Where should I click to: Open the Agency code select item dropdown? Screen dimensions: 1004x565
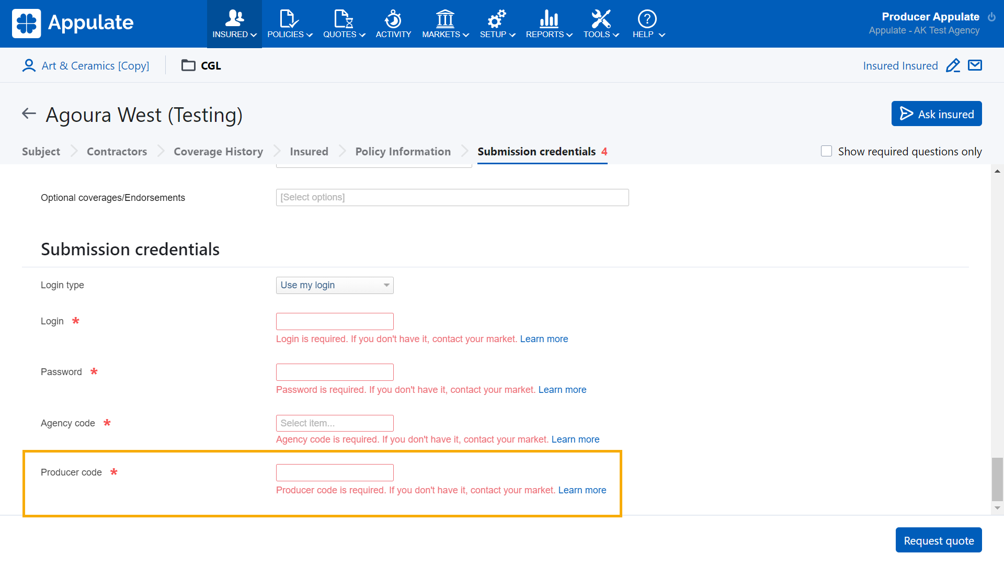335,423
